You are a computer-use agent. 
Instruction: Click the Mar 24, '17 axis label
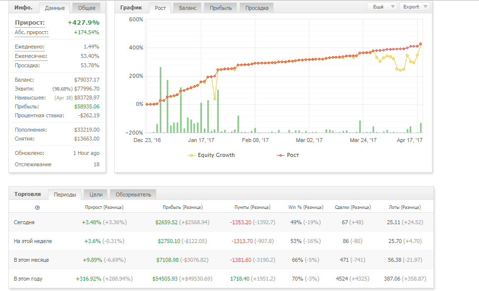pyautogui.click(x=363, y=141)
